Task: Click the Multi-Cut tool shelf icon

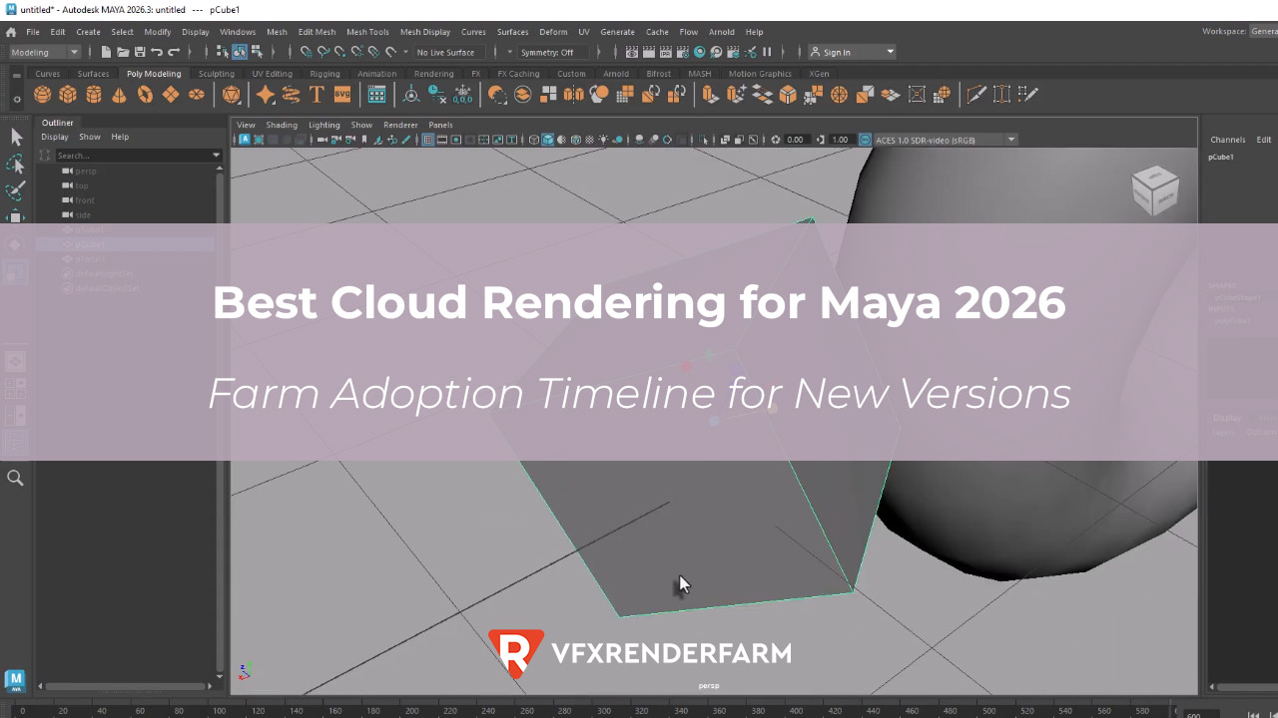Action: pos(976,95)
